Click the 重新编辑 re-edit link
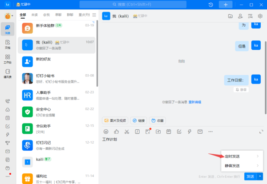 coord(194,102)
